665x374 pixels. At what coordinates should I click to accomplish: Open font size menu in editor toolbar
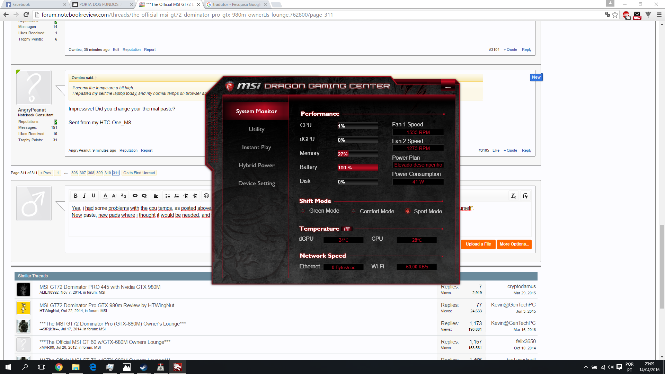point(114,196)
